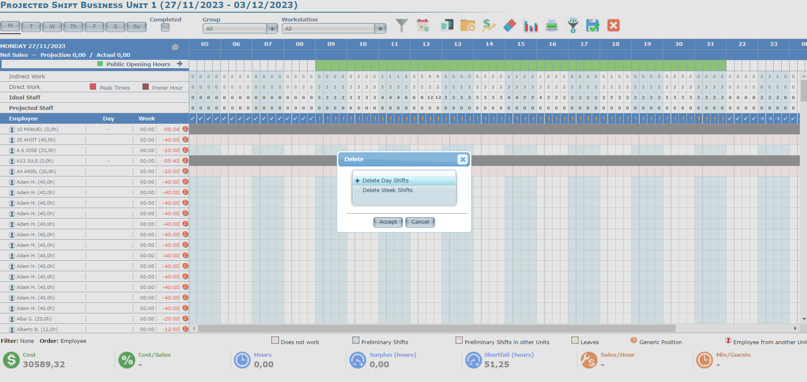Click the user icon beside Alberto B.
Image resolution: width=807 pixels, height=382 pixels.
click(x=12, y=329)
